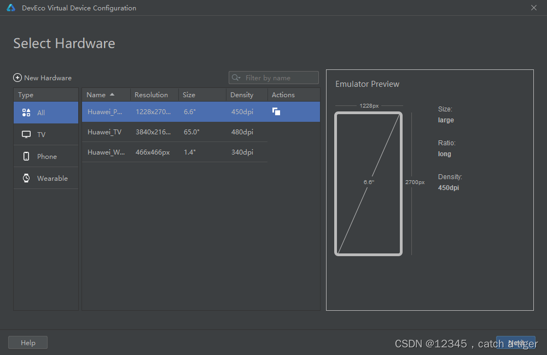This screenshot has height=355, width=547.
Task: Click the DevEco logo icon in title bar
Action: 11,8
